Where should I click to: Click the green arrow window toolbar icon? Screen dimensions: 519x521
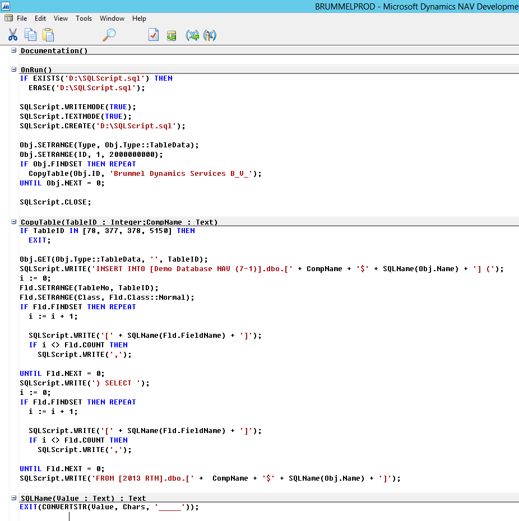[x=172, y=35]
